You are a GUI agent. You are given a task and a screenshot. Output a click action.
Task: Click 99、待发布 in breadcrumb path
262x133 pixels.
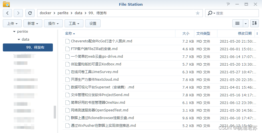click(97, 13)
